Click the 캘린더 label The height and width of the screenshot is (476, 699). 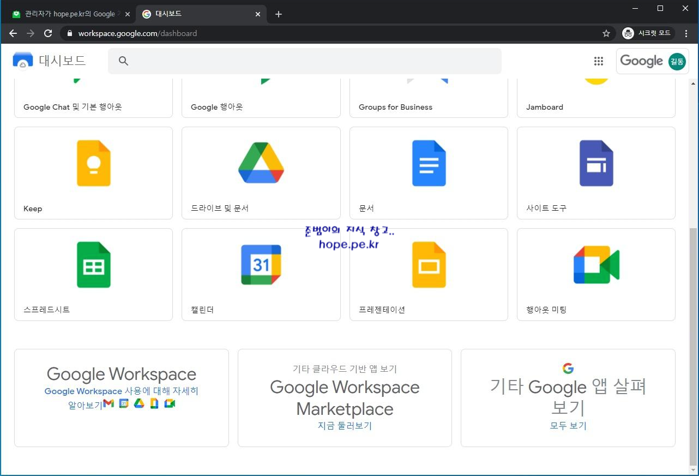coord(202,310)
